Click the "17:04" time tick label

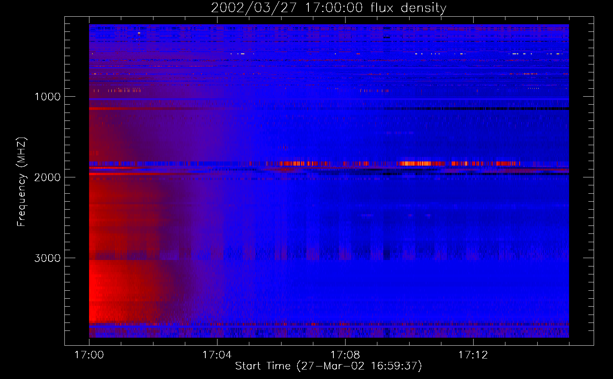pyautogui.click(x=217, y=355)
